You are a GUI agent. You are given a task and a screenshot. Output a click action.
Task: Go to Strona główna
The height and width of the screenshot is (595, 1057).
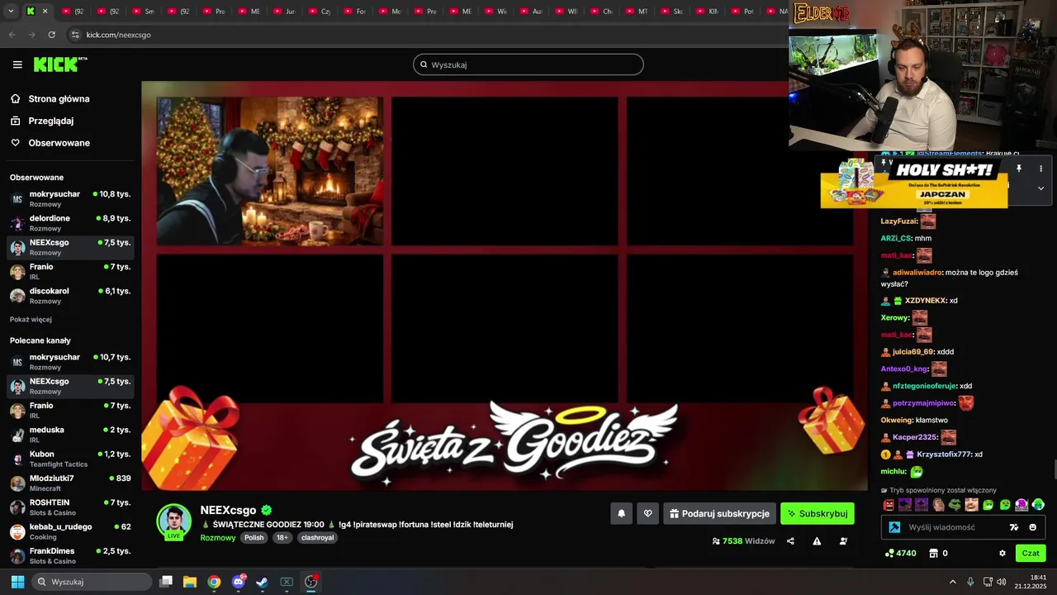(59, 99)
